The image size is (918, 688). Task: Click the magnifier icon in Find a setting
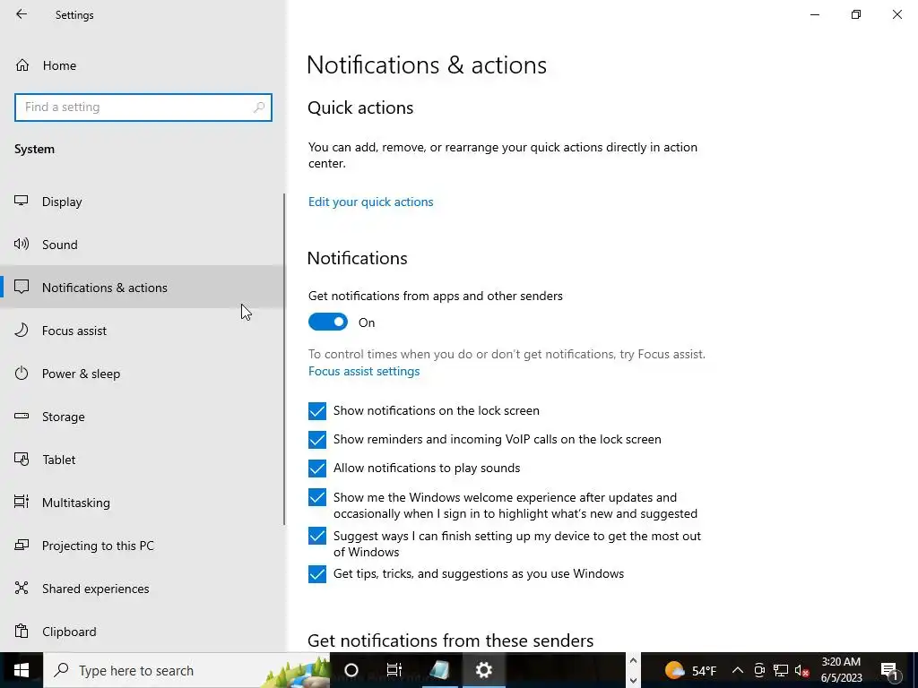click(x=259, y=107)
